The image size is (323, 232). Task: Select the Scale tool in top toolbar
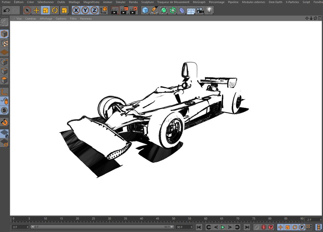(46, 10)
